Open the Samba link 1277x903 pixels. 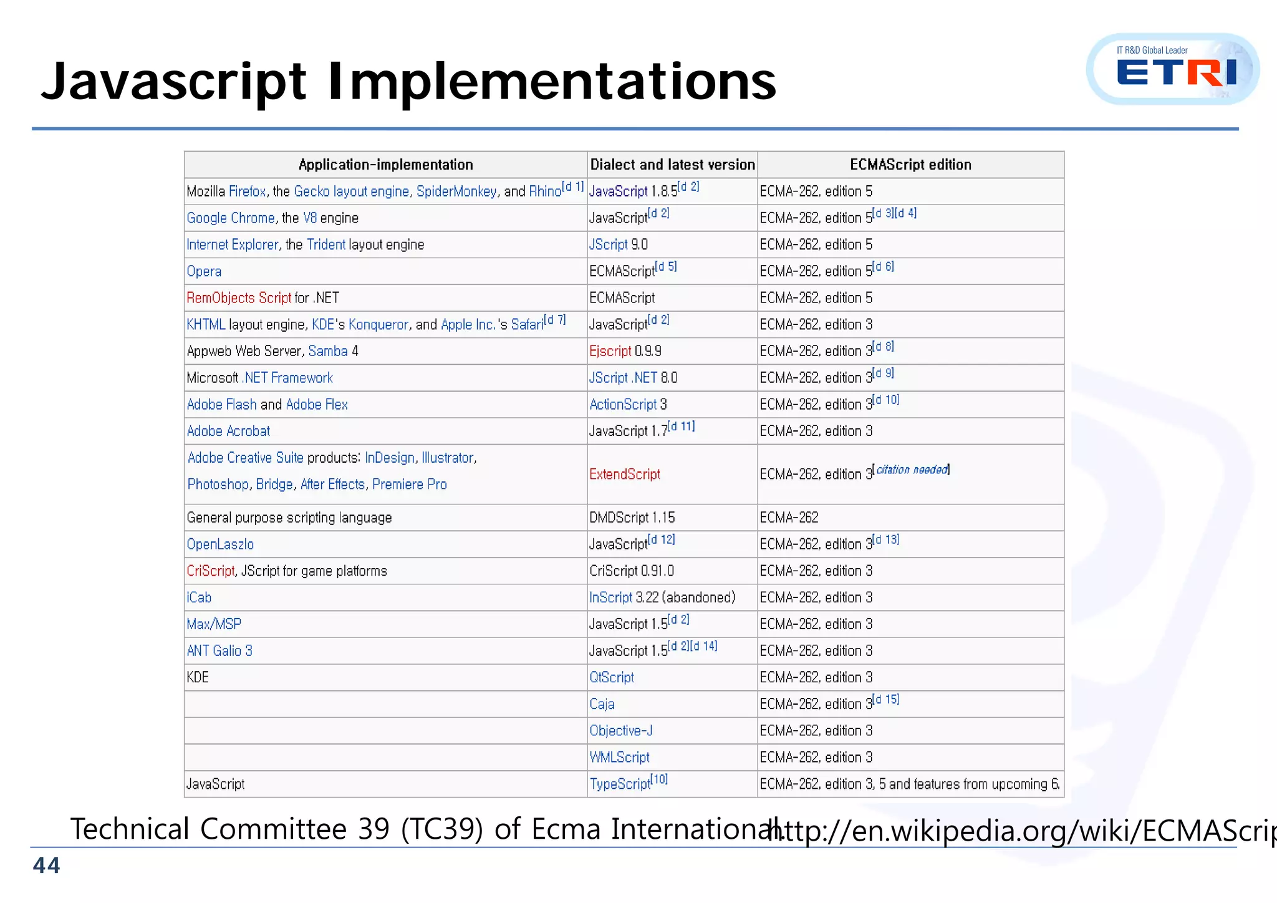[328, 351]
